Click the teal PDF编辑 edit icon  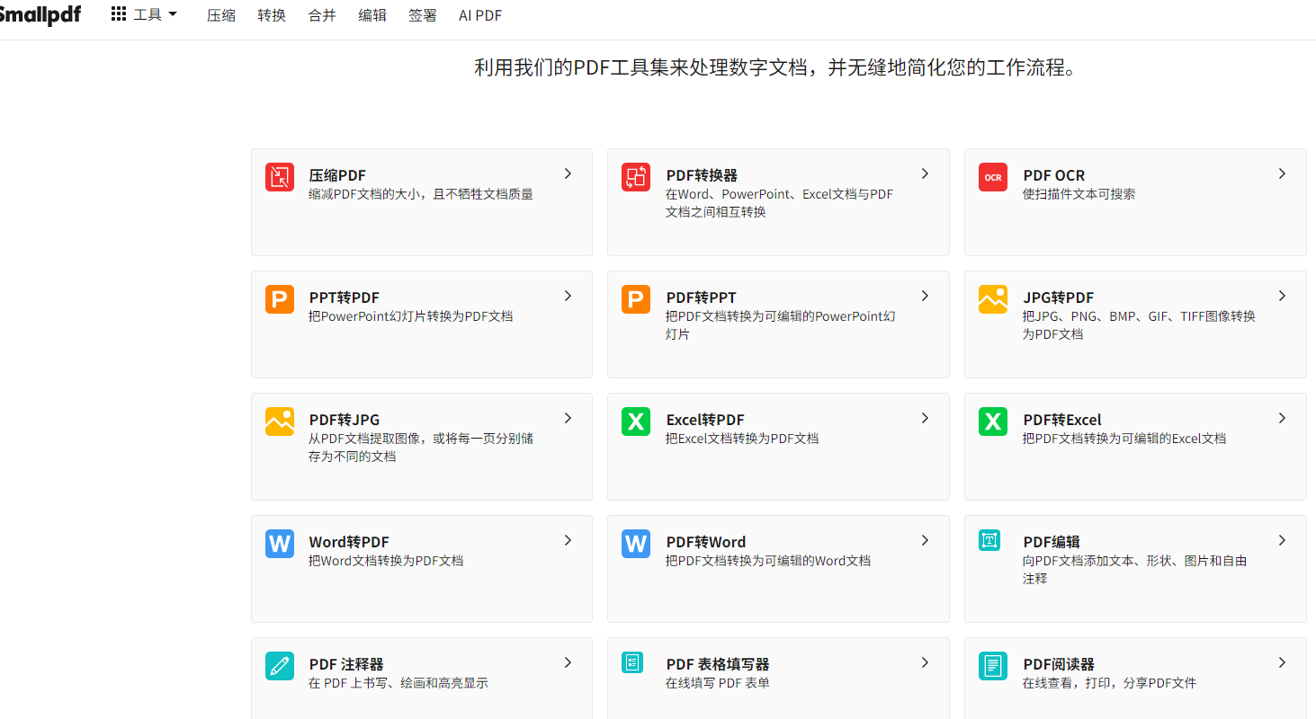[989, 540]
